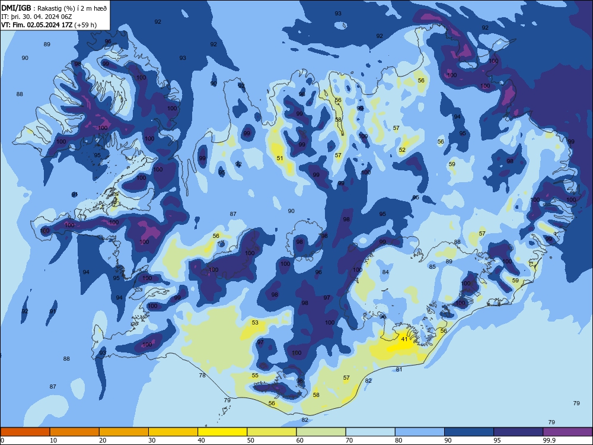Select the light orange 20–30 legend swatch
The image size is (593, 445).
point(124,432)
